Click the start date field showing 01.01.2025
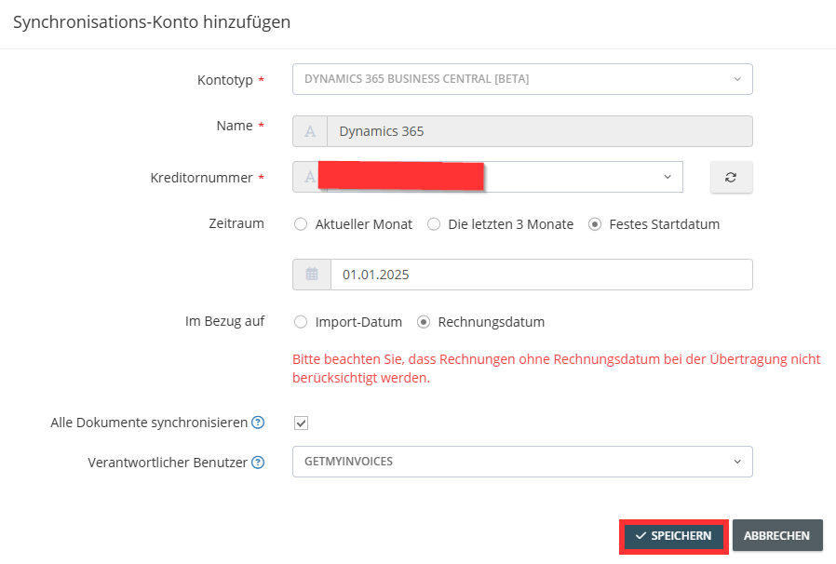Image resolution: width=836 pixels, height=564 pixels. coord(542,275)
